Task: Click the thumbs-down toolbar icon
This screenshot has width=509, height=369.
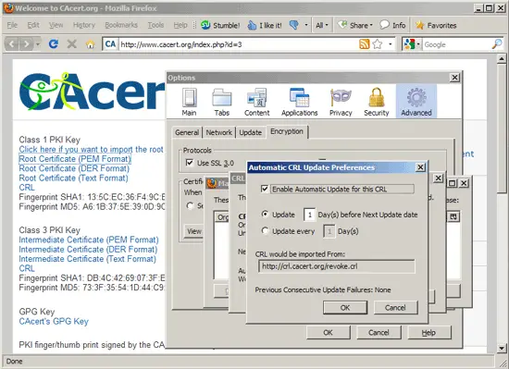Action: [x=293, y=25]
